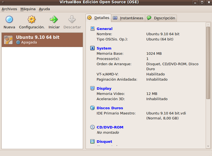The height and width of the screenshot is (156, 212).
Task: Click the 'IDE Primario Maestro:' label
Action: (116, 113)
